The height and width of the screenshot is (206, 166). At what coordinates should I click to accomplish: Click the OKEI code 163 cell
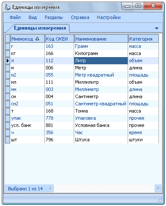coord(59,47)
